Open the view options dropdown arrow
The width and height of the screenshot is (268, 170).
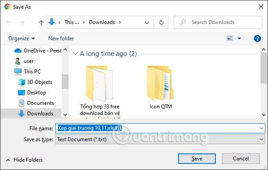[239, 38]
